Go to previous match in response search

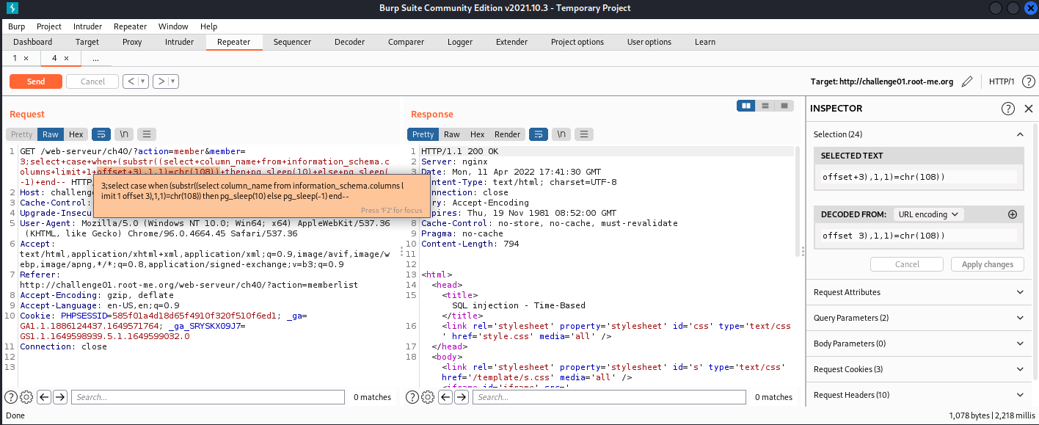point(445,397)
